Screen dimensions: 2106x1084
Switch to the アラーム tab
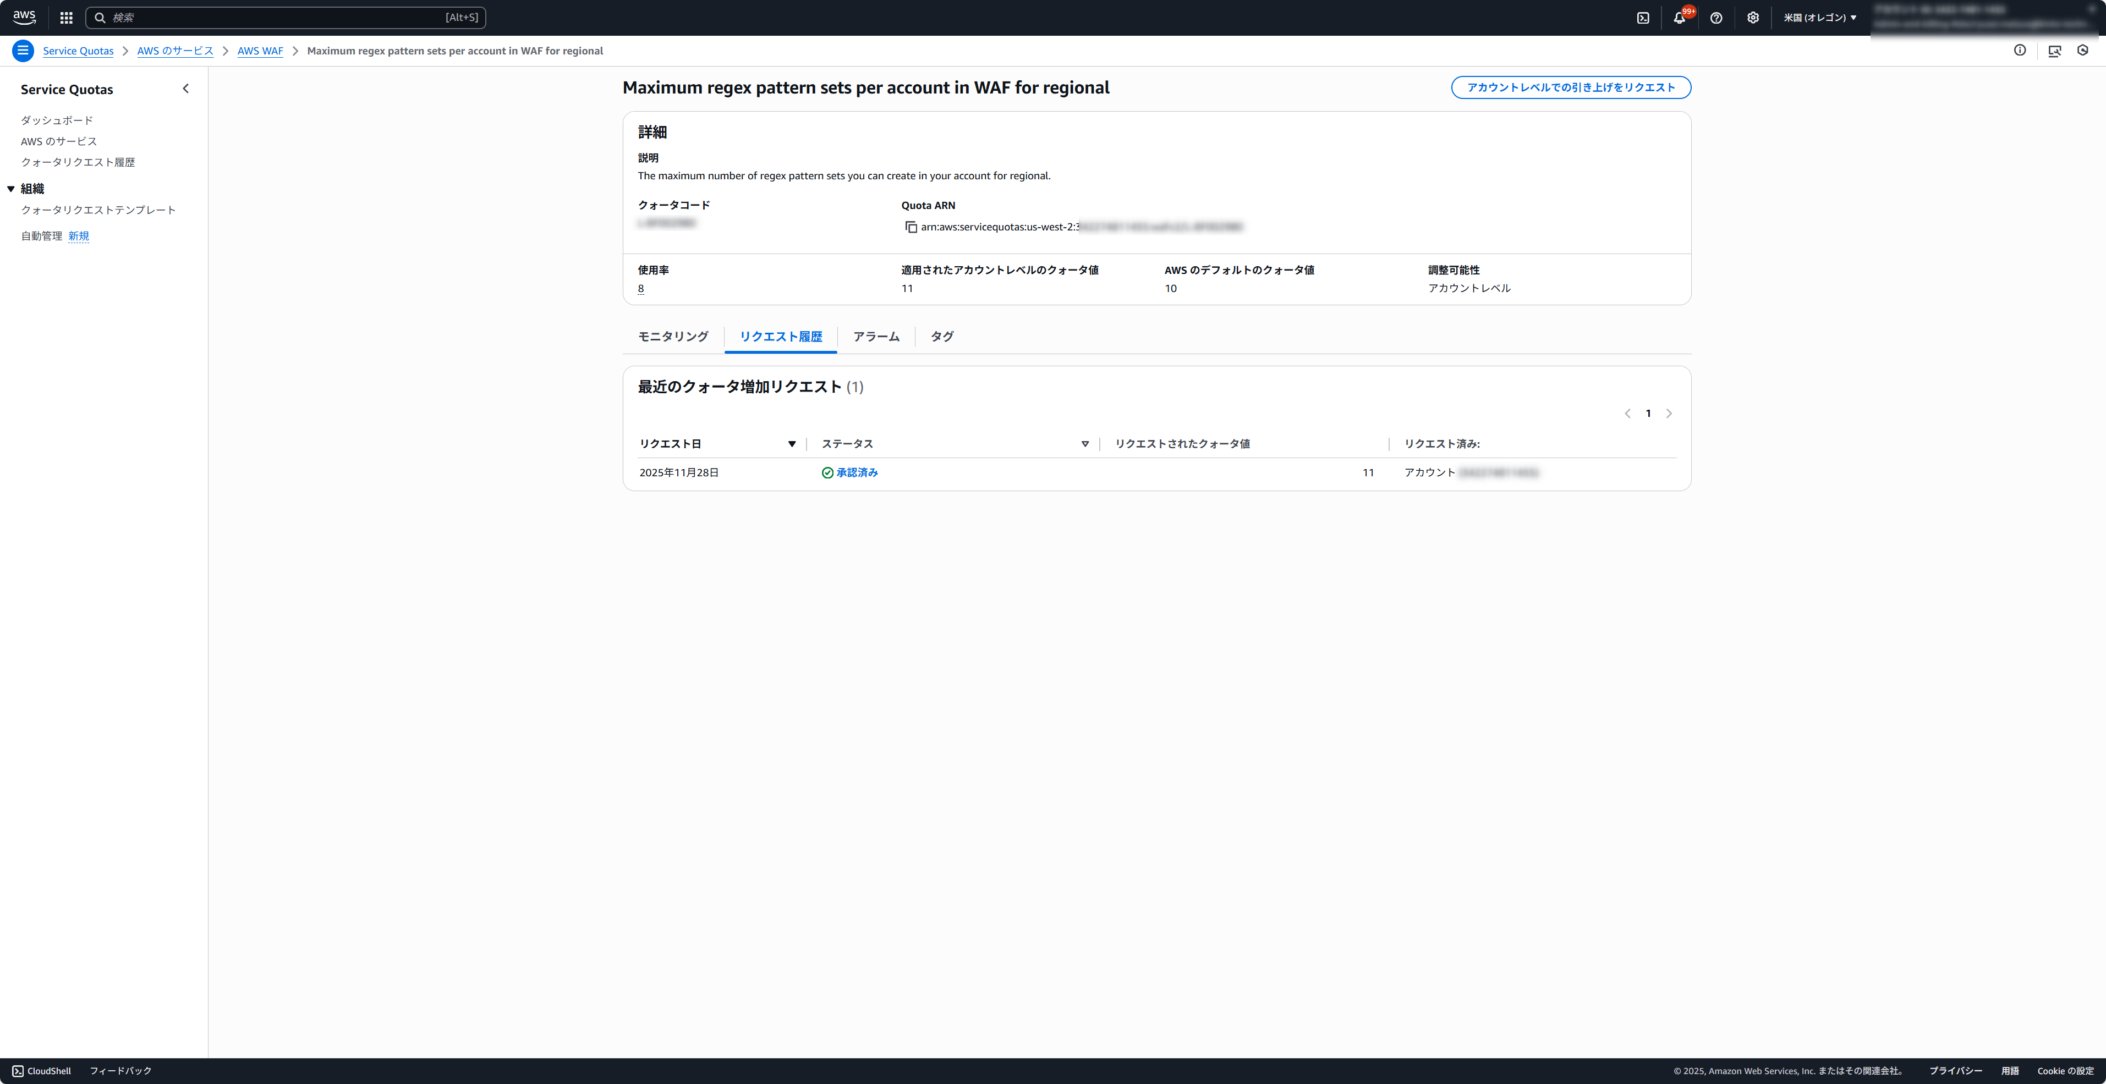coord(876,337)
